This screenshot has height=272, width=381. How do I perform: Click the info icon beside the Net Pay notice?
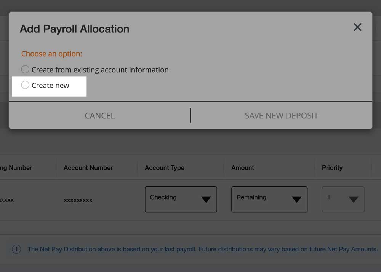coord(16,249)
